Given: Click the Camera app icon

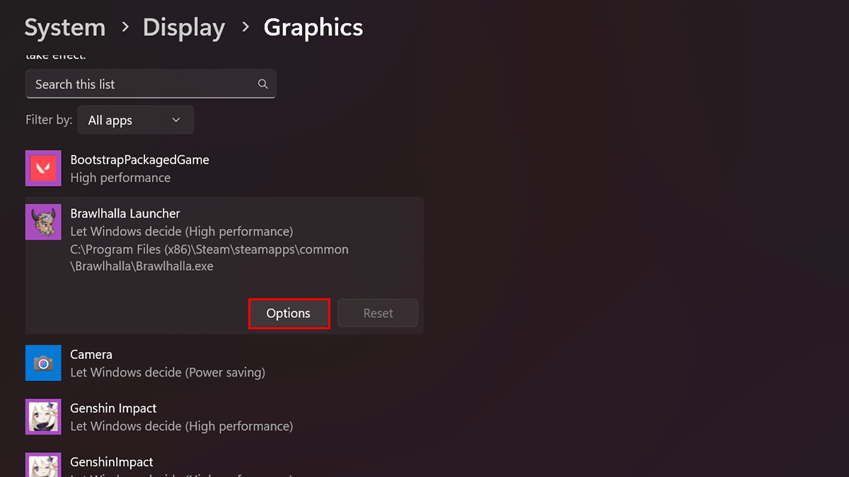Looking at the screenshot, I should (x=43, y=363).
